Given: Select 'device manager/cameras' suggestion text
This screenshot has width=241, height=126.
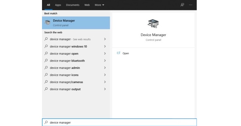Looking at the screenshot, I should coord(66,82).
